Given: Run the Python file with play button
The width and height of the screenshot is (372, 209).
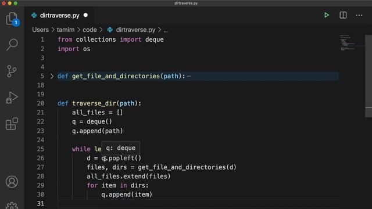Looking at the screenshot, I should [327, 15].
